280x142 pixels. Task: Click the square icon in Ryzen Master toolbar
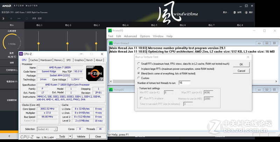point(27,18)
